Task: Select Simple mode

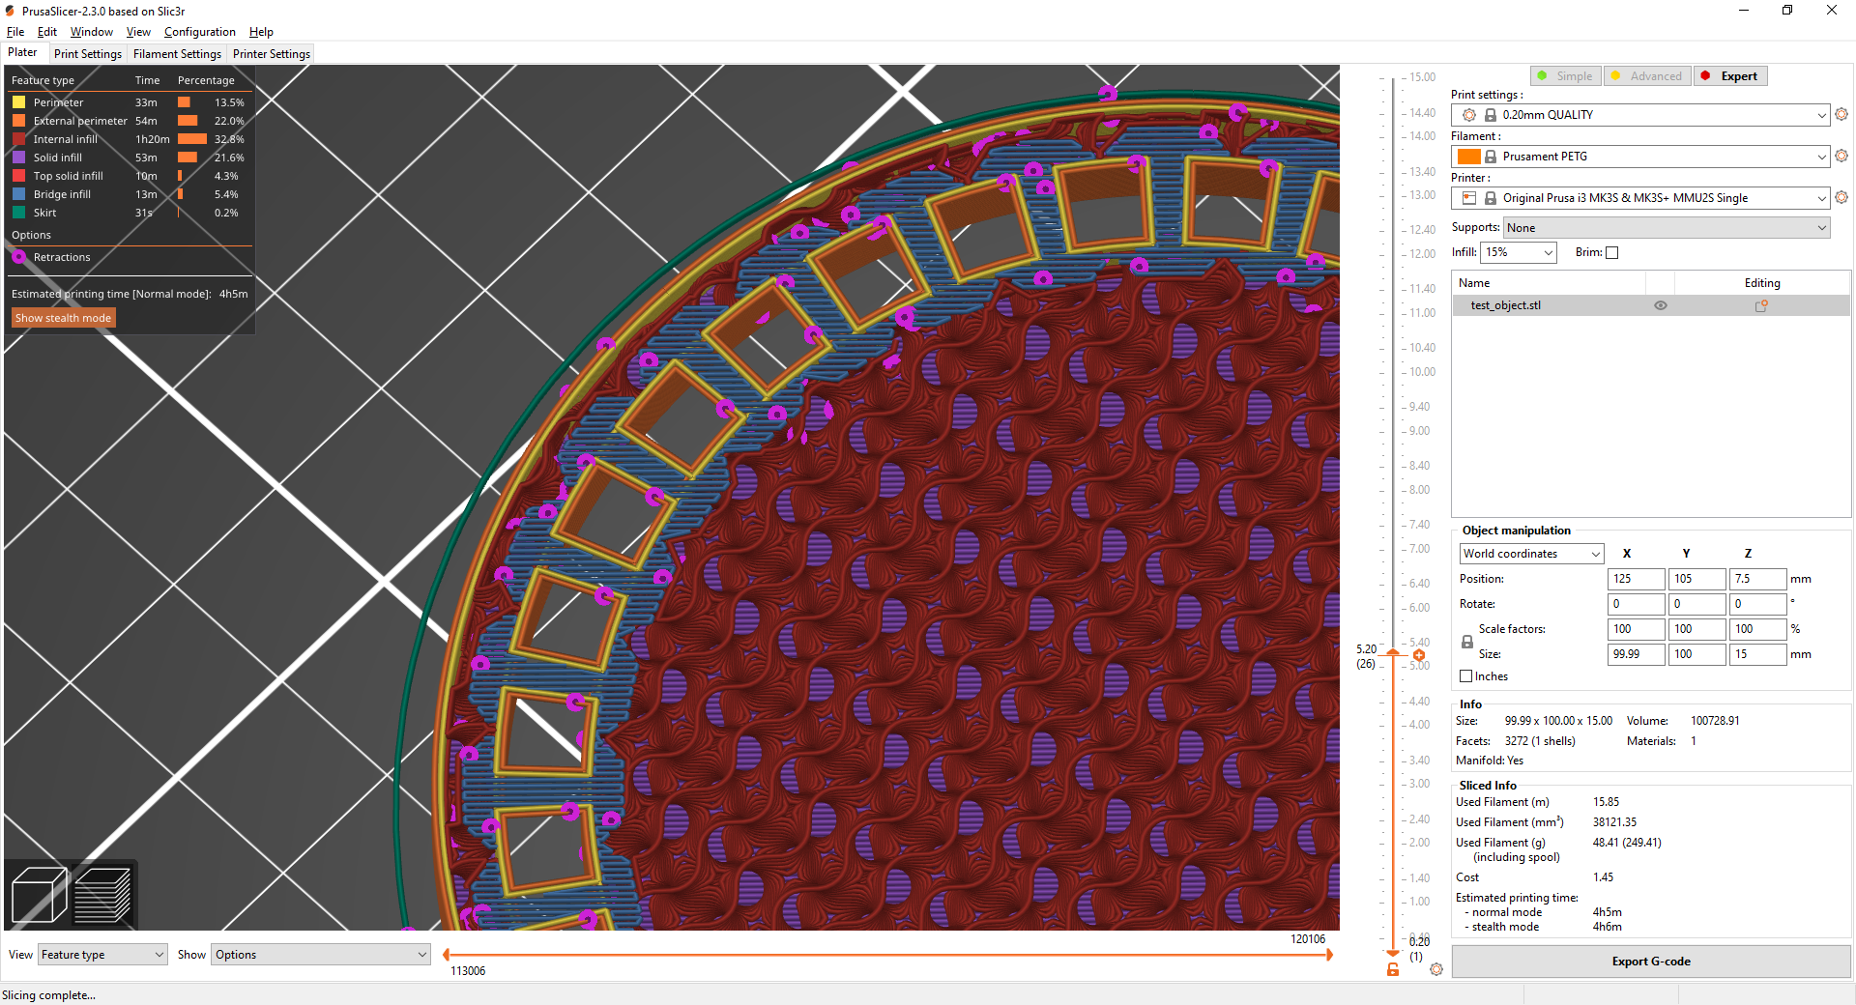Action: 1566,76
